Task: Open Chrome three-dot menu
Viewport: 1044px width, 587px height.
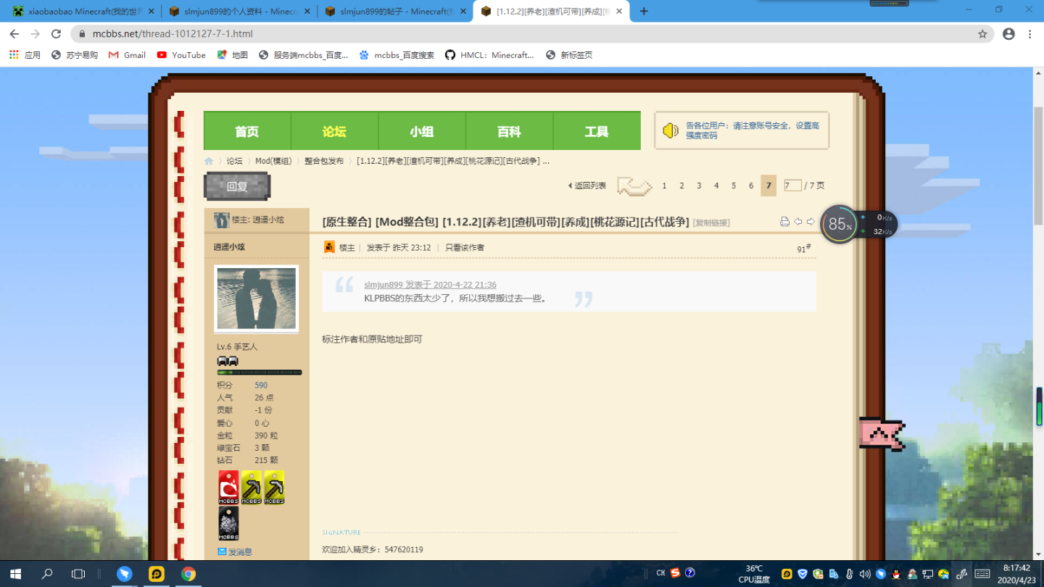Action: [1029, 34]
